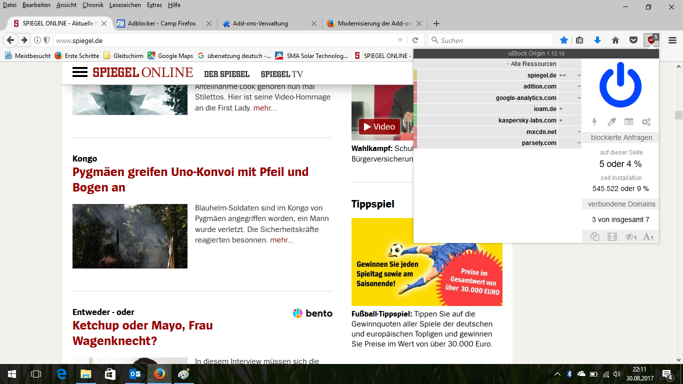Screen dimensions: 683x384
Task: Switch to the Adblocker - Camp Firefox tab
Action: click(x=161, y=23)
